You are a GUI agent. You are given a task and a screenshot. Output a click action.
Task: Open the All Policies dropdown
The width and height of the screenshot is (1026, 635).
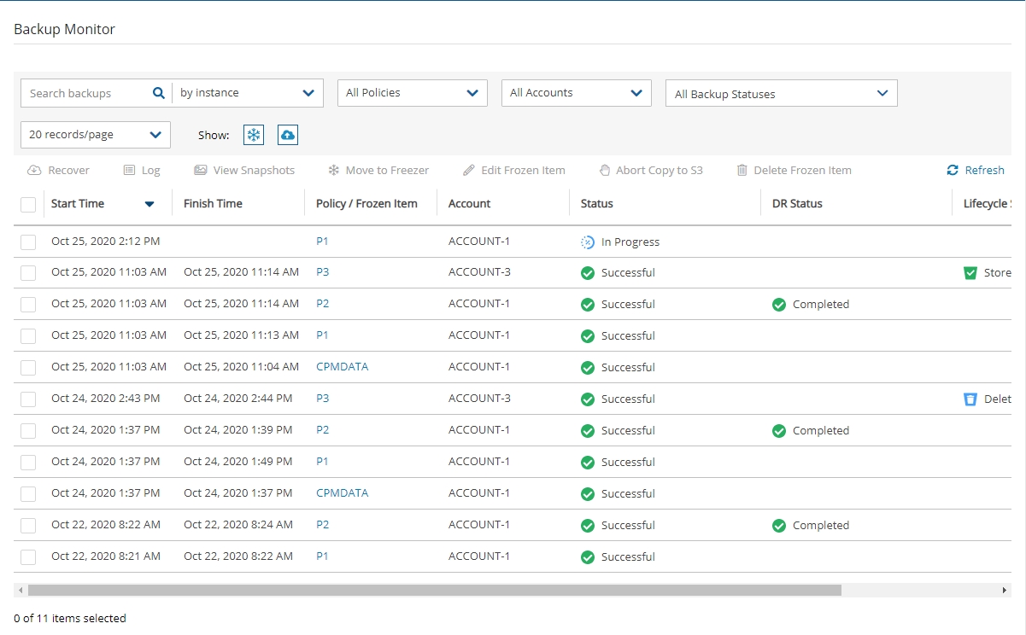pos(413,93)
